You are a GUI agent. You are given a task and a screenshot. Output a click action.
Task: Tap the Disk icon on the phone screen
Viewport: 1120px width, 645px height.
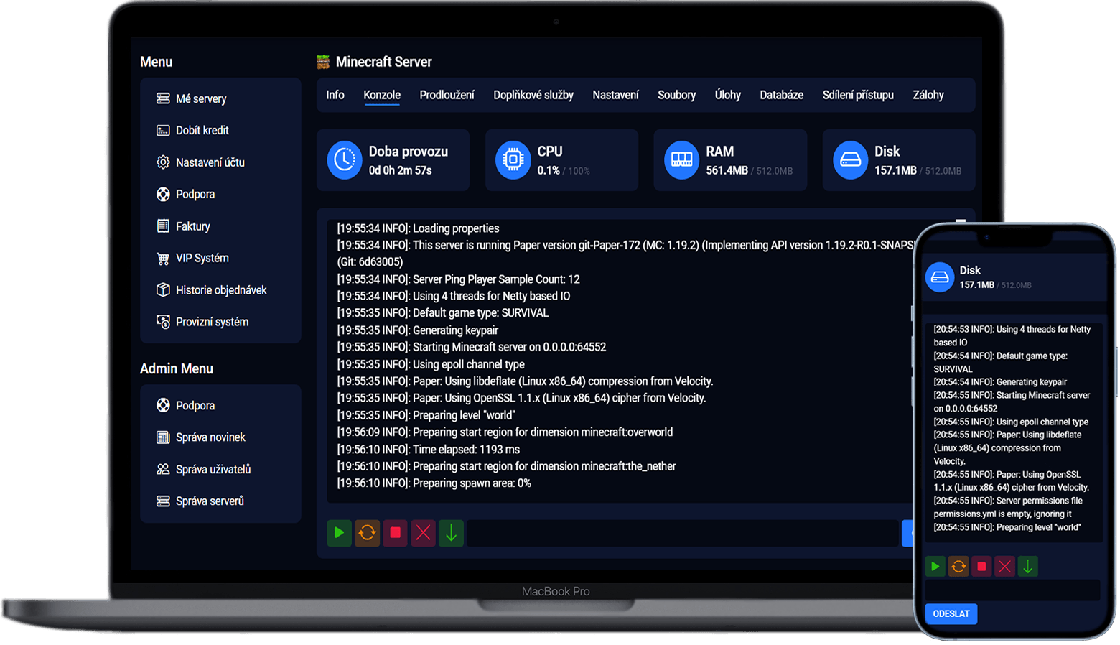pyautogui.click(x=939, y=277)
